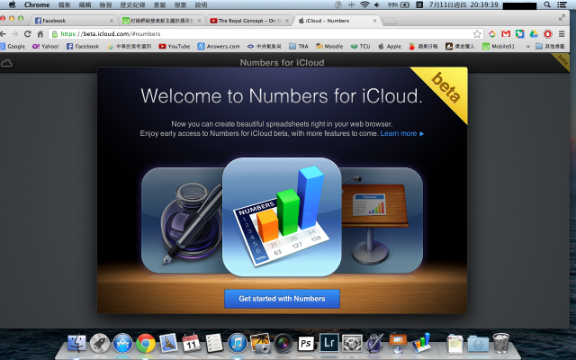Open Reminders checklist in the Dock
This screenshot has width=576, height=360.
point(214,343)
